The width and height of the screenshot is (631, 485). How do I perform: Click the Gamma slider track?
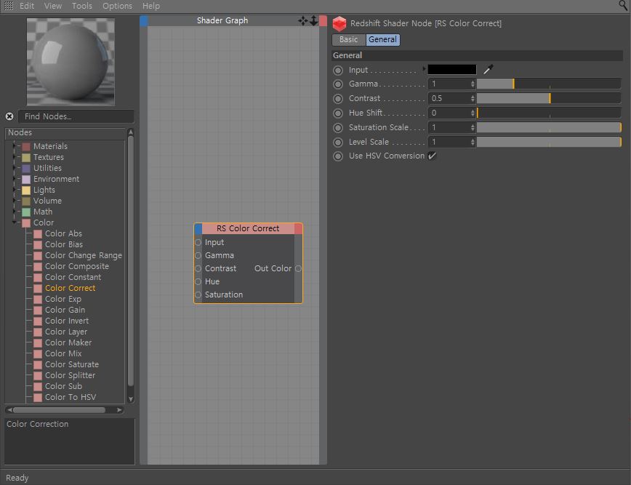(549, 84)
